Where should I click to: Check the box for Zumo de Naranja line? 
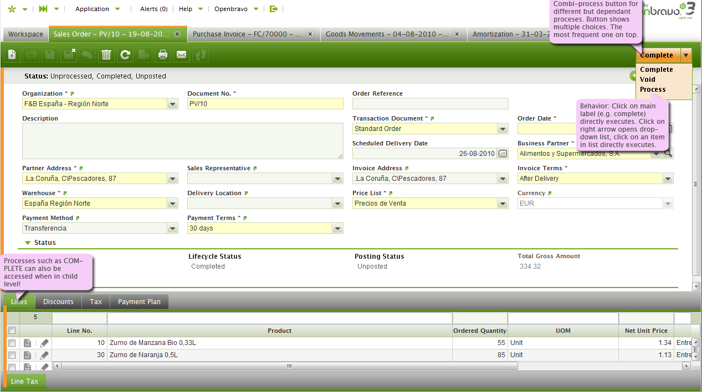(12, 355)
